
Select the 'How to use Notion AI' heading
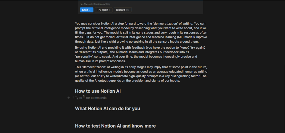click(98, 91)
